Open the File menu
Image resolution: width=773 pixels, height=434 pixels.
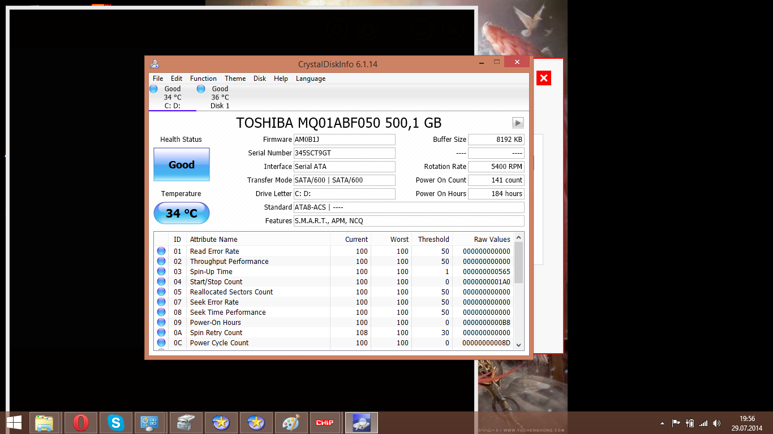[158, 79]
